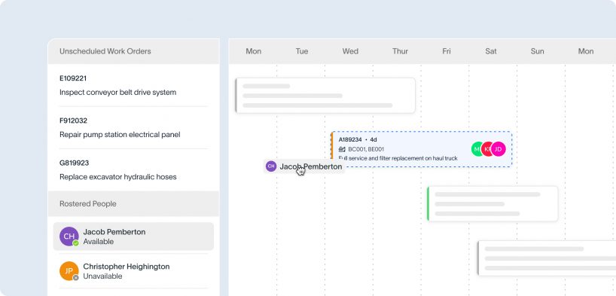Click the A189234 work order ID on the schedule
Screen dimensions: 616x296
[350, 139]
